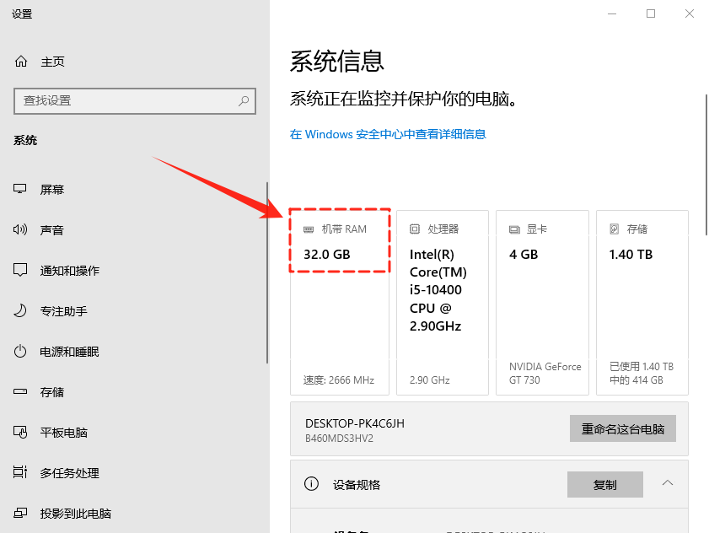Open the 设置 home page entry
709x533 pixels.
[x=23, y=13]
